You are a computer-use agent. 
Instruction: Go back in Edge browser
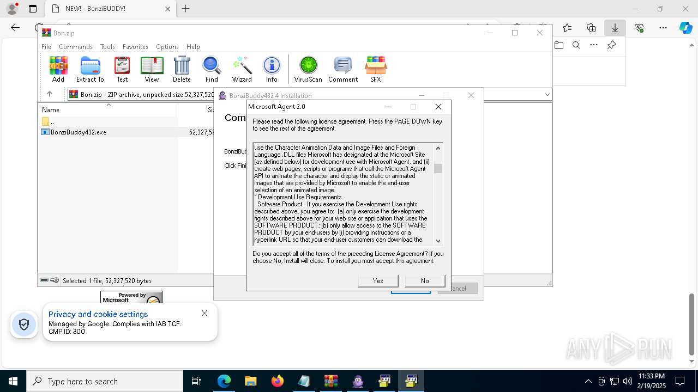point(15,28)
